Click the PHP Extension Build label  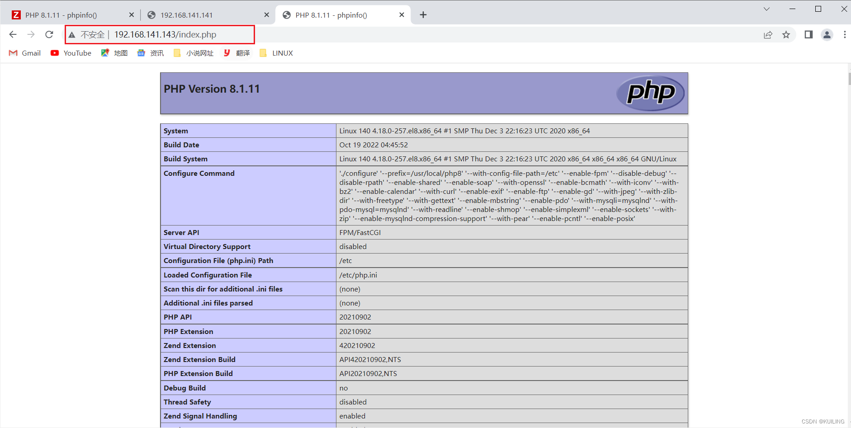point(198,374)
